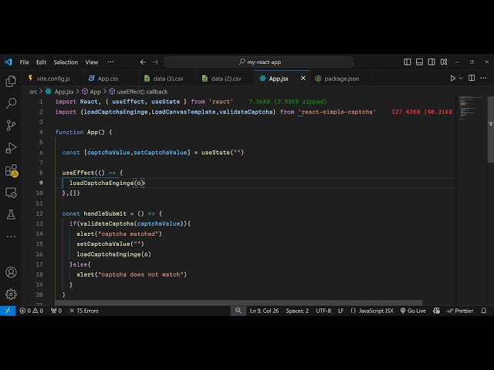Toggle Go Live server in status bar
The height and width of the screenshot is (370, 494).
click(413, 311)
